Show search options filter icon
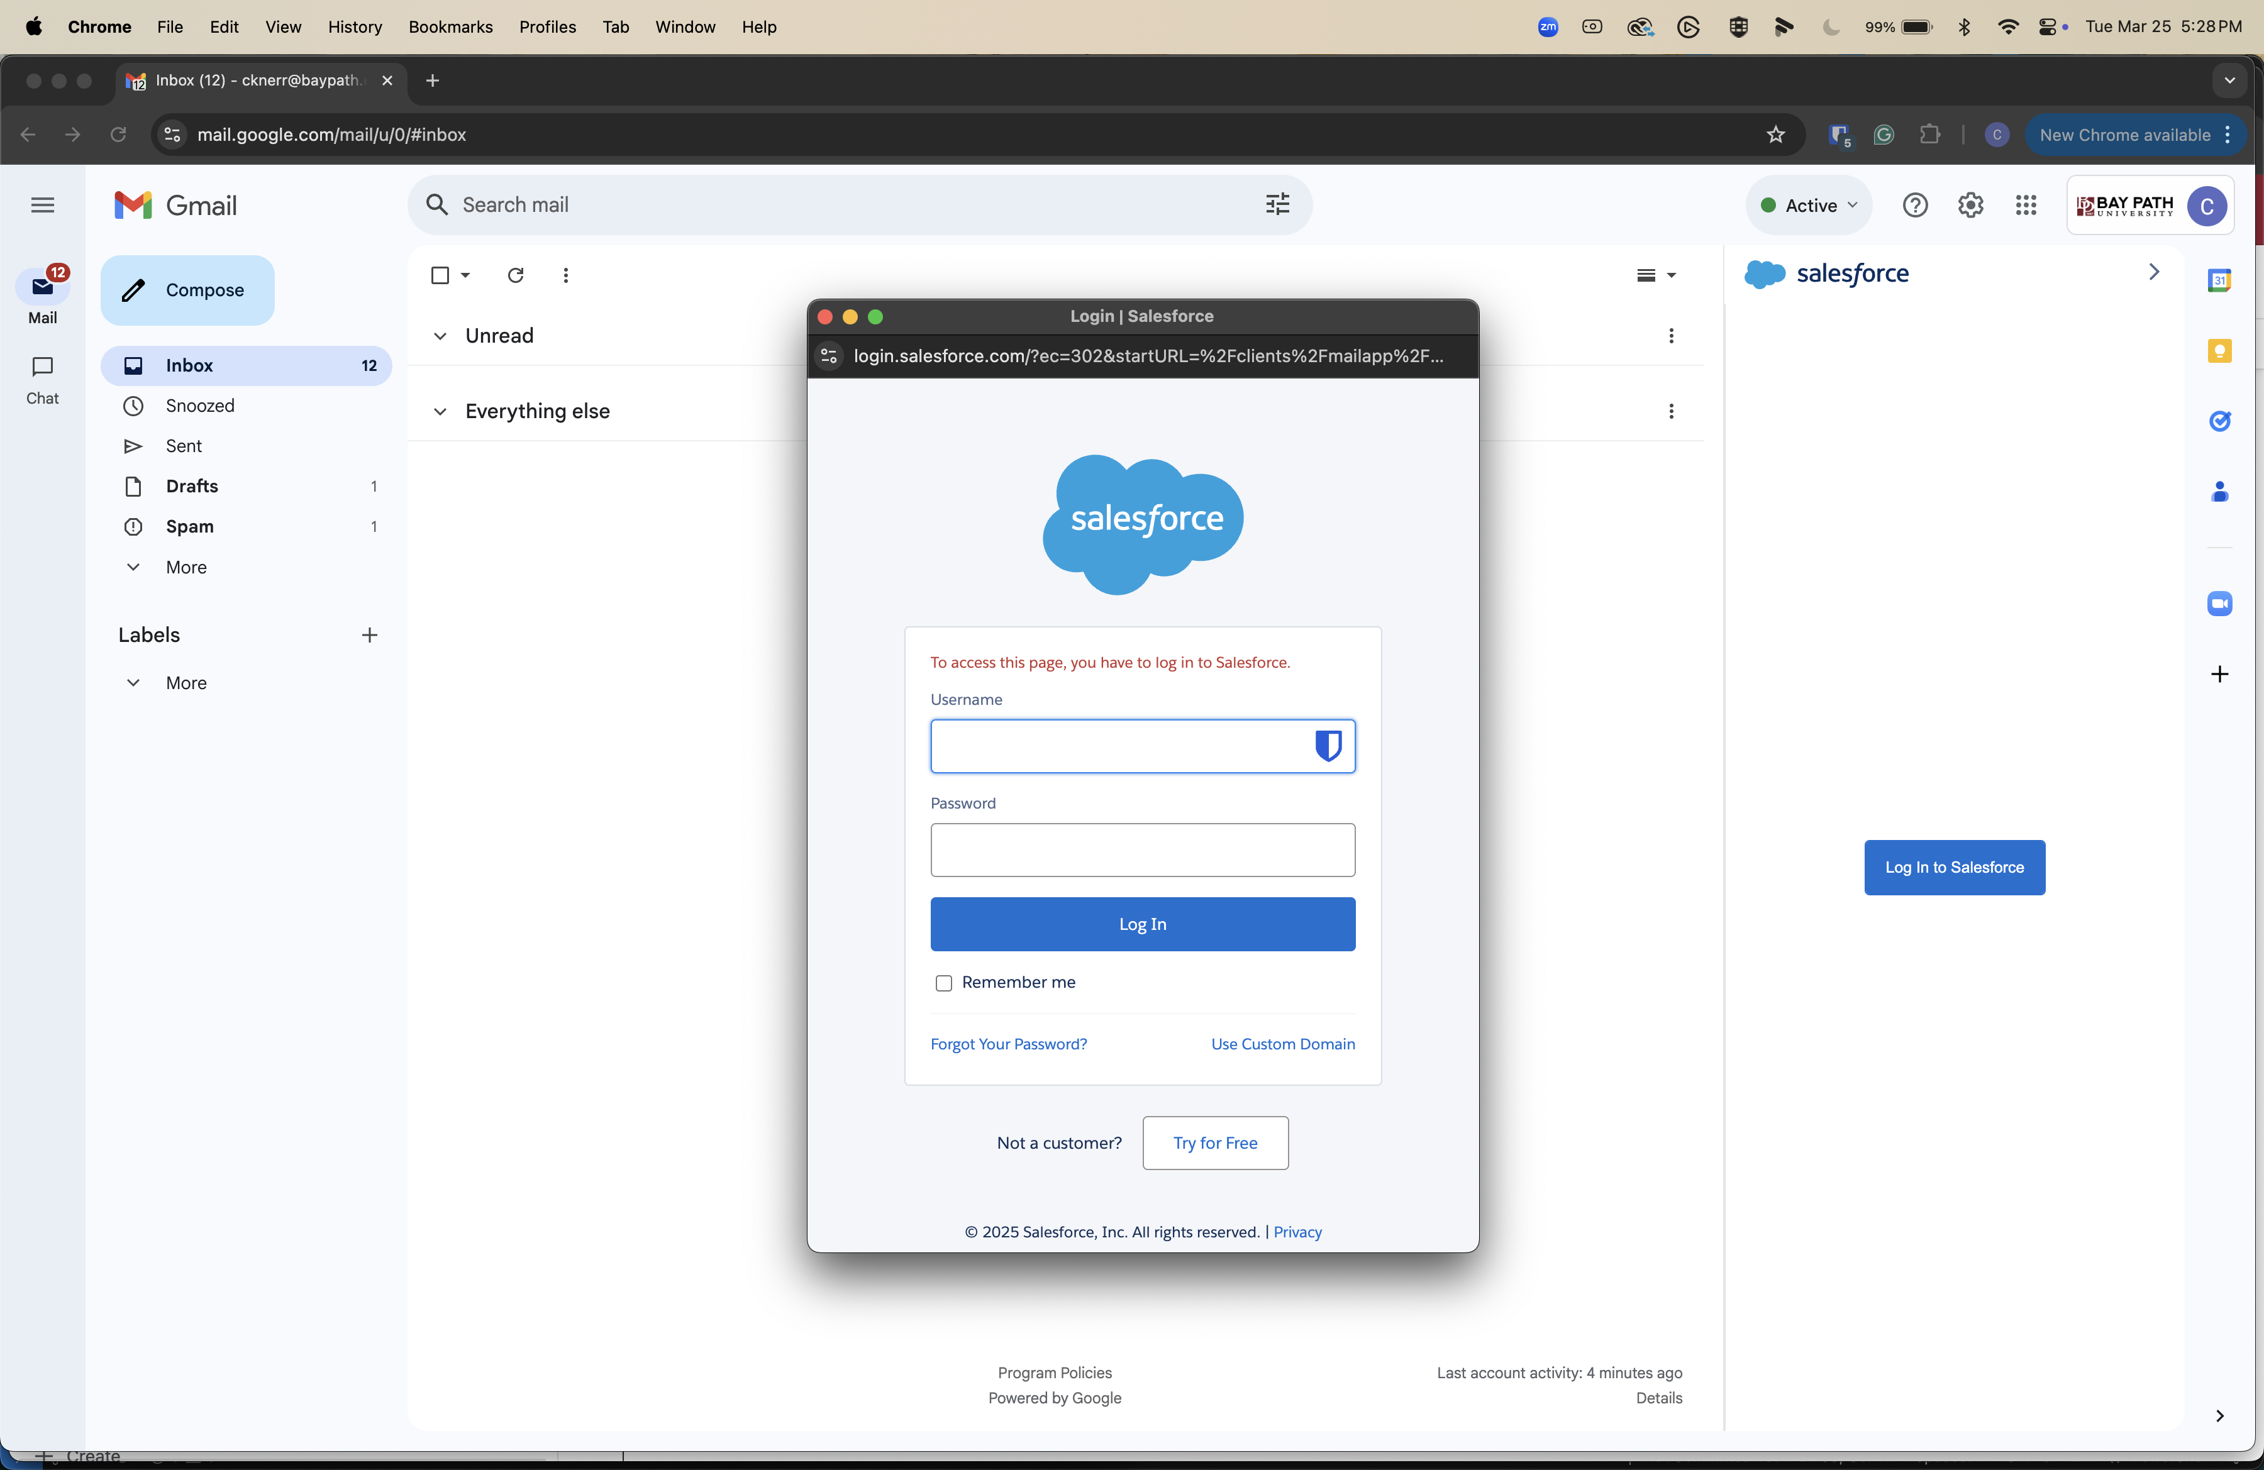 1277,204
